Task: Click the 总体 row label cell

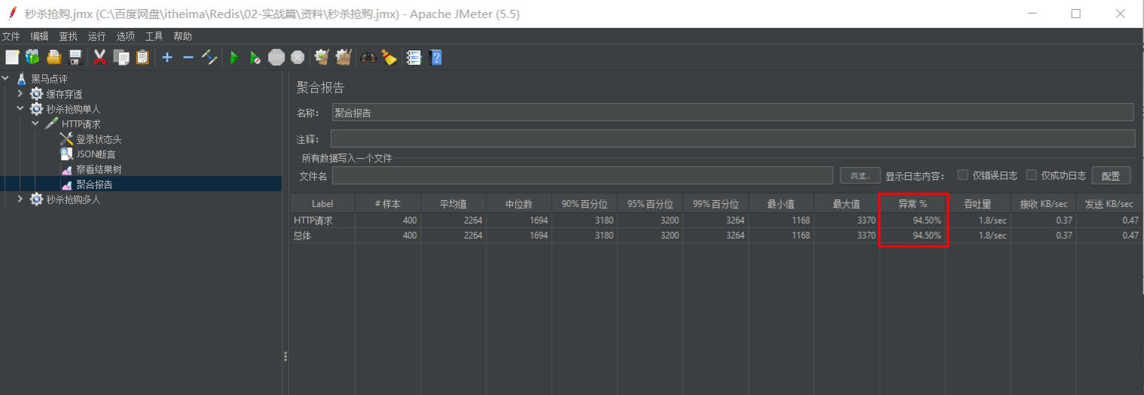Action: (x=322, y=235)
